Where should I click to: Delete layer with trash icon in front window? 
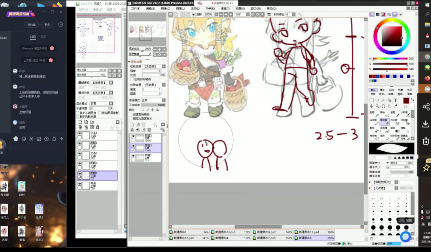click(x=149, y=130)
